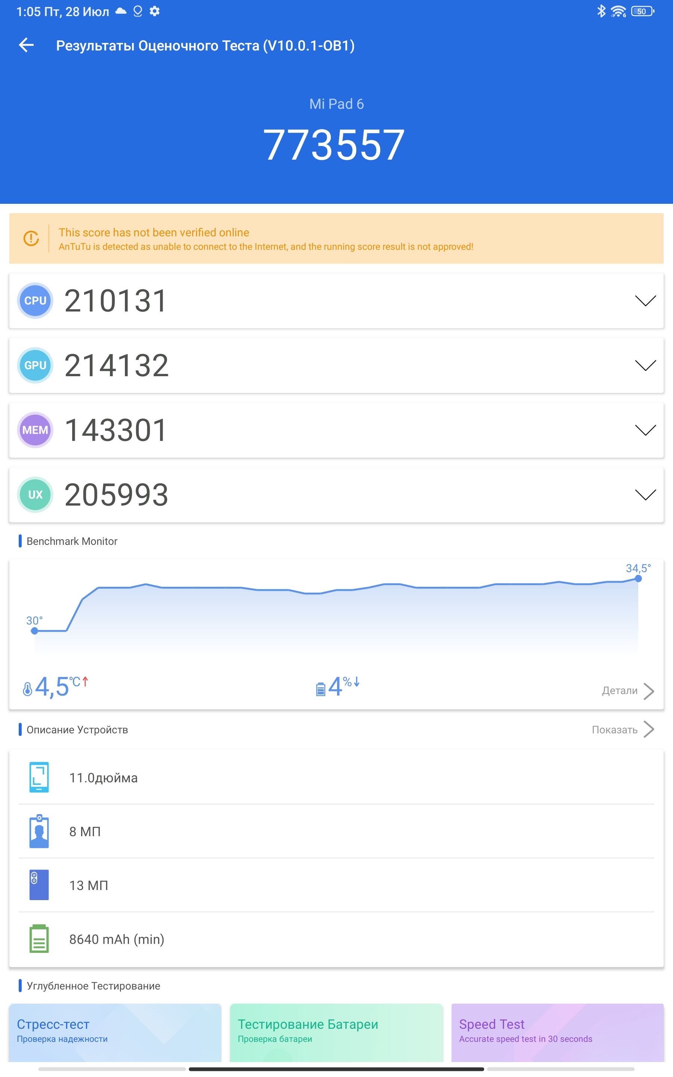
Task: Click the Проверка батареи subtitle
Action: click(x=275, y=1039)
